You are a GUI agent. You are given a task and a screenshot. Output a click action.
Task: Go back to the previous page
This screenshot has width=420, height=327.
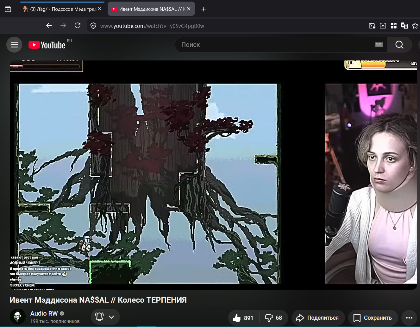point(49,26)
